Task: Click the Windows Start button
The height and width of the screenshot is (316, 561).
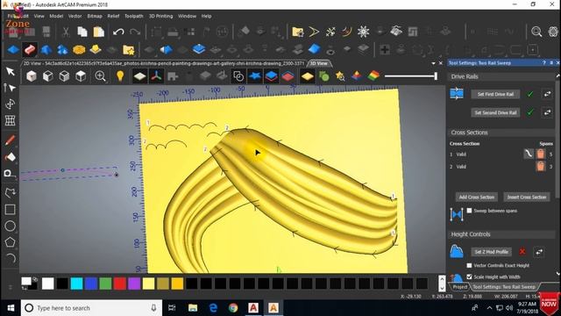Action: 11,308
